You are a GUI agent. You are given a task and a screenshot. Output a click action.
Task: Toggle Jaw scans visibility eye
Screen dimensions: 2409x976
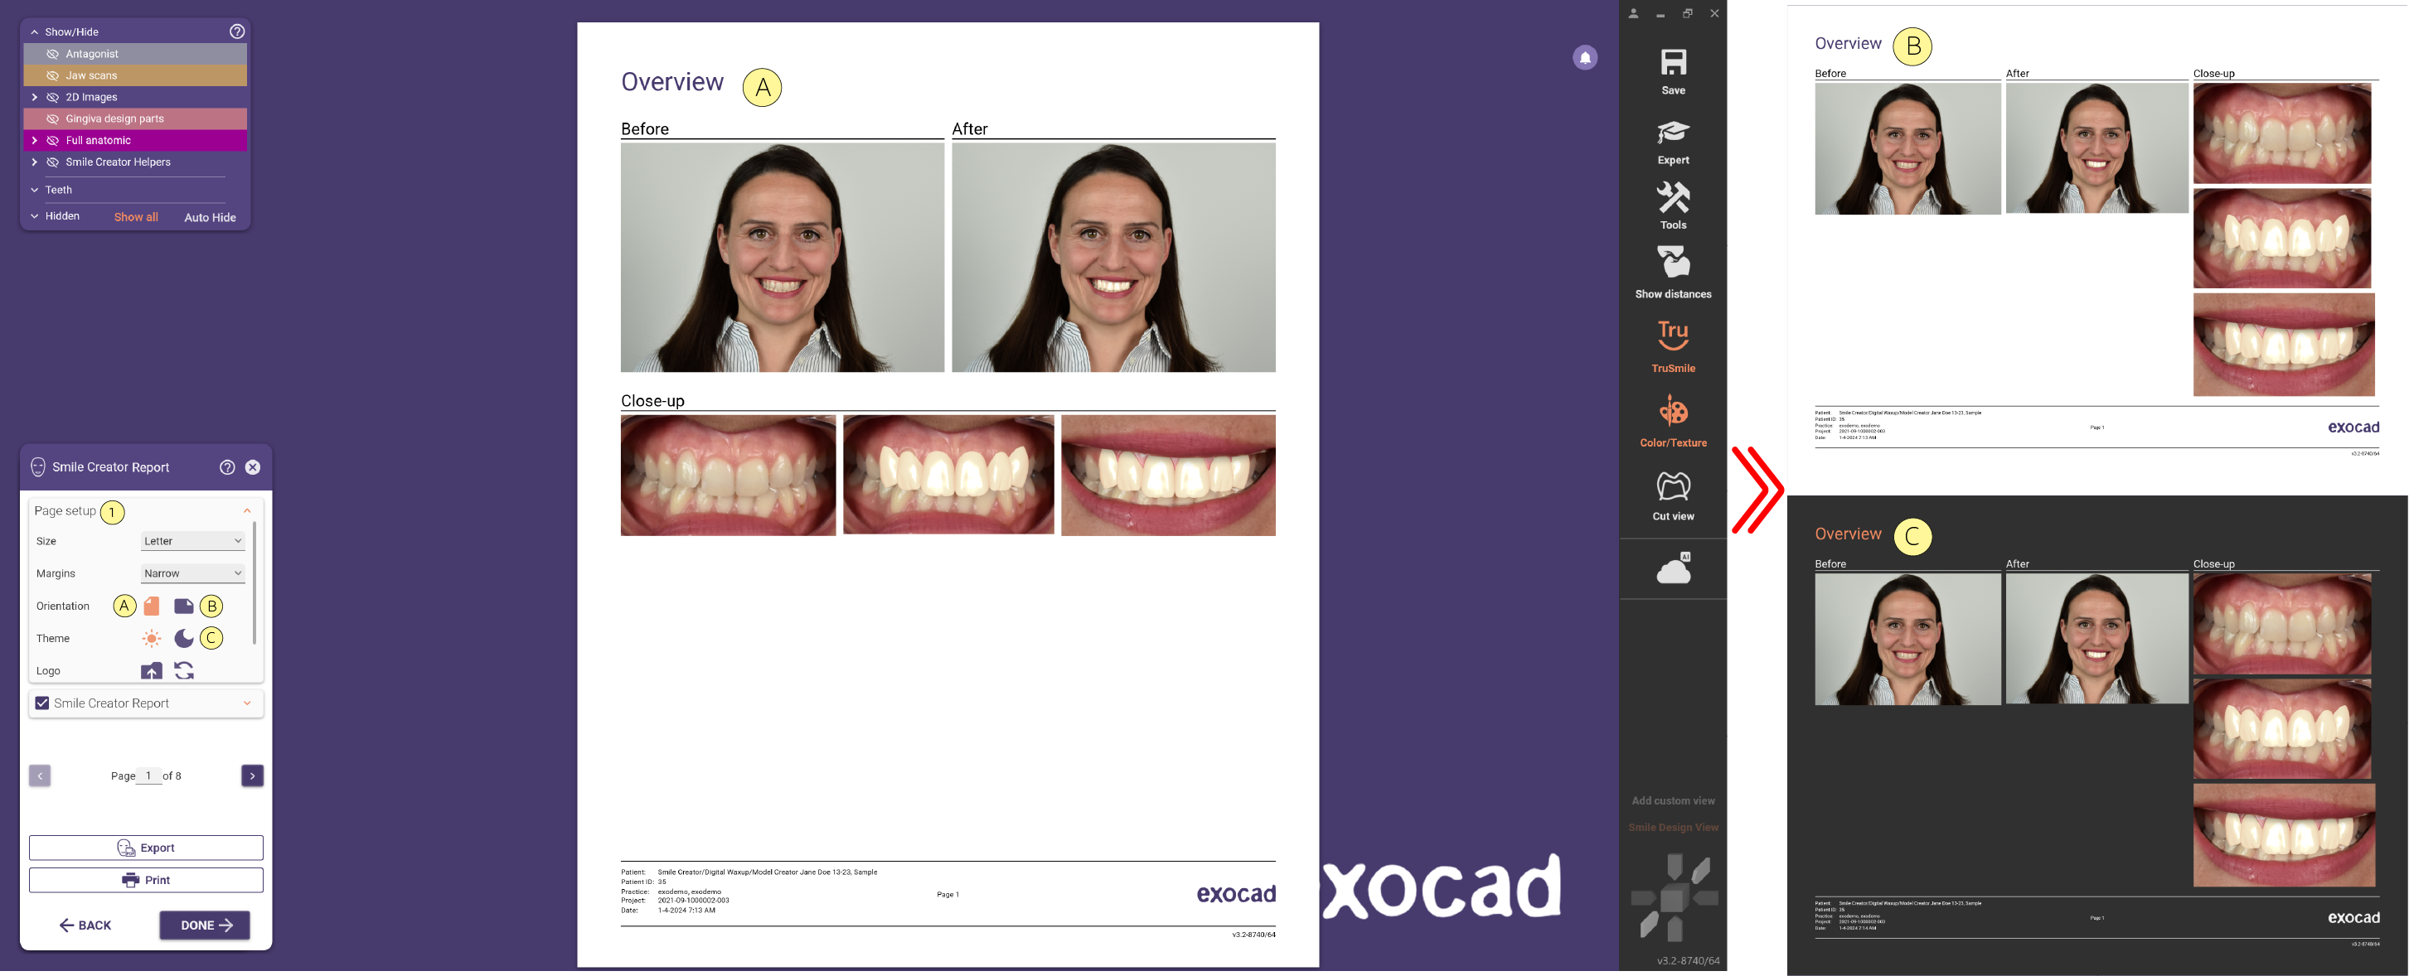(52, 75)
